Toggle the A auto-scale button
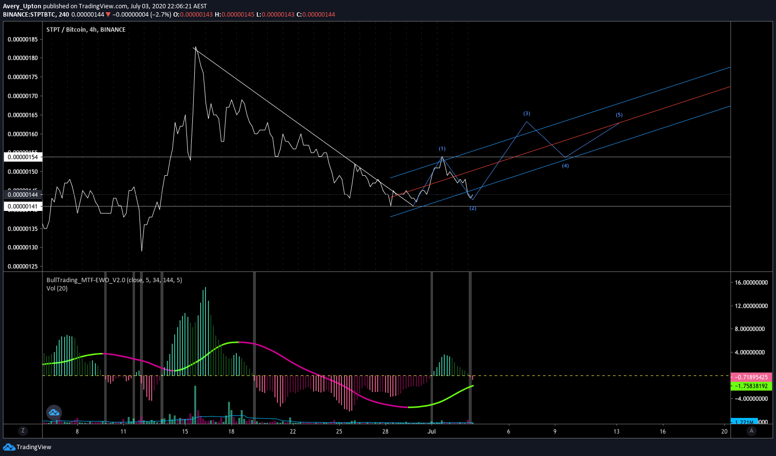Viewport: 776px width, 456px height. tap(752, 431)
